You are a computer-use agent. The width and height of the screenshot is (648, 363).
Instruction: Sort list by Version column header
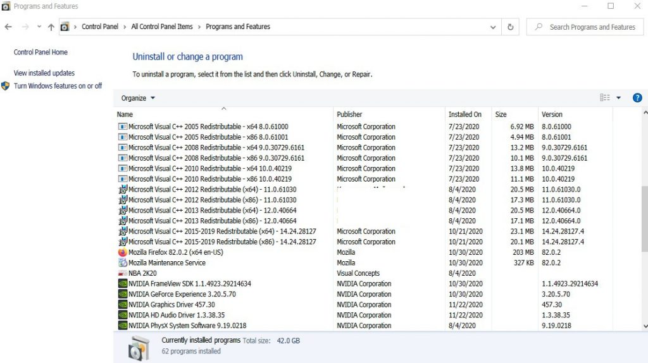click(552, 114)
